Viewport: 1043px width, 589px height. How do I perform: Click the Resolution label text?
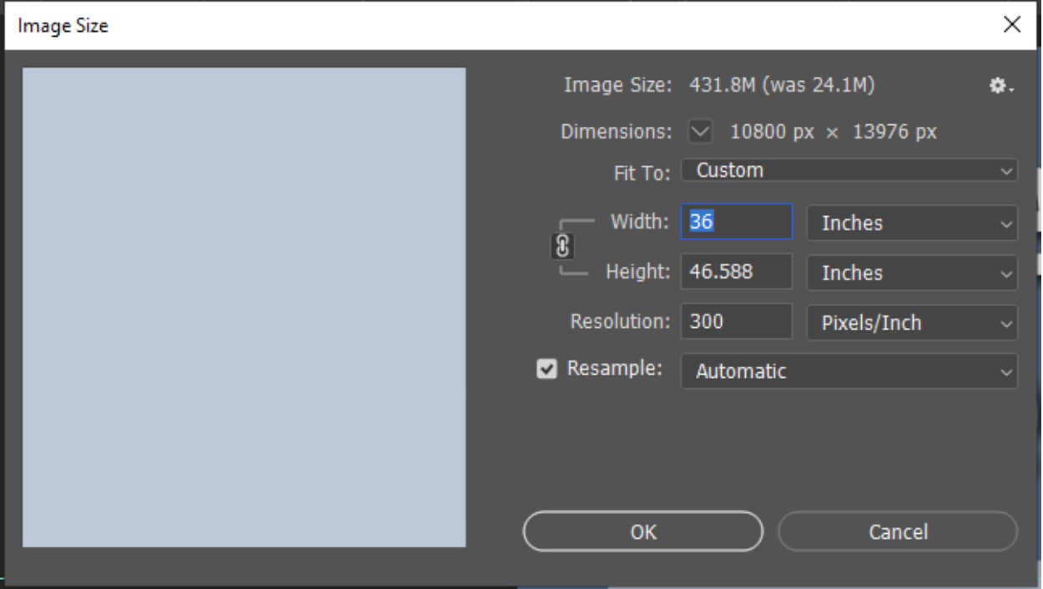(x=620, y=322)
